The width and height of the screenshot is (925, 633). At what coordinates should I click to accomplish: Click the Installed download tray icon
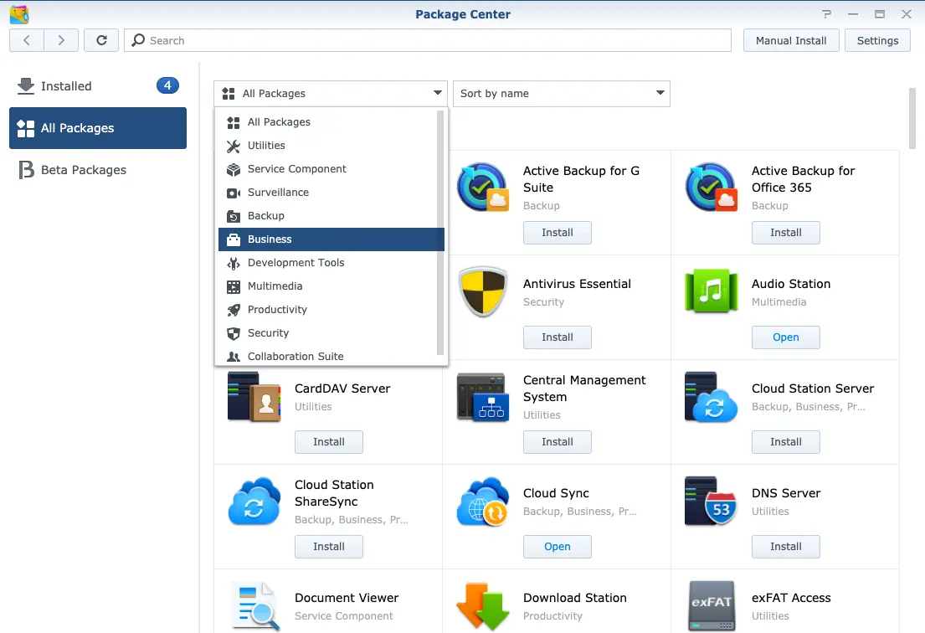pyautogui.click(x=26, y=86)
